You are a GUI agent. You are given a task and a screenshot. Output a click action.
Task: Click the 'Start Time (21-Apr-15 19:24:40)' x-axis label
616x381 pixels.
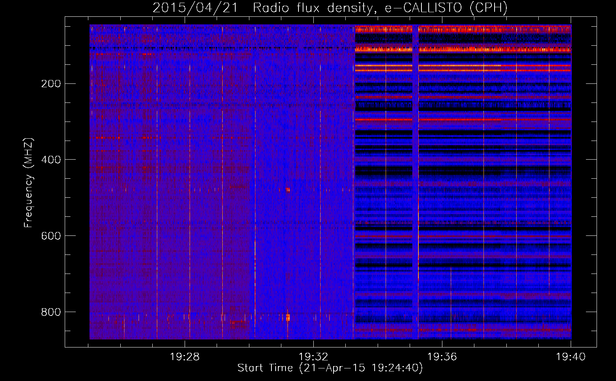click(330, 368)
